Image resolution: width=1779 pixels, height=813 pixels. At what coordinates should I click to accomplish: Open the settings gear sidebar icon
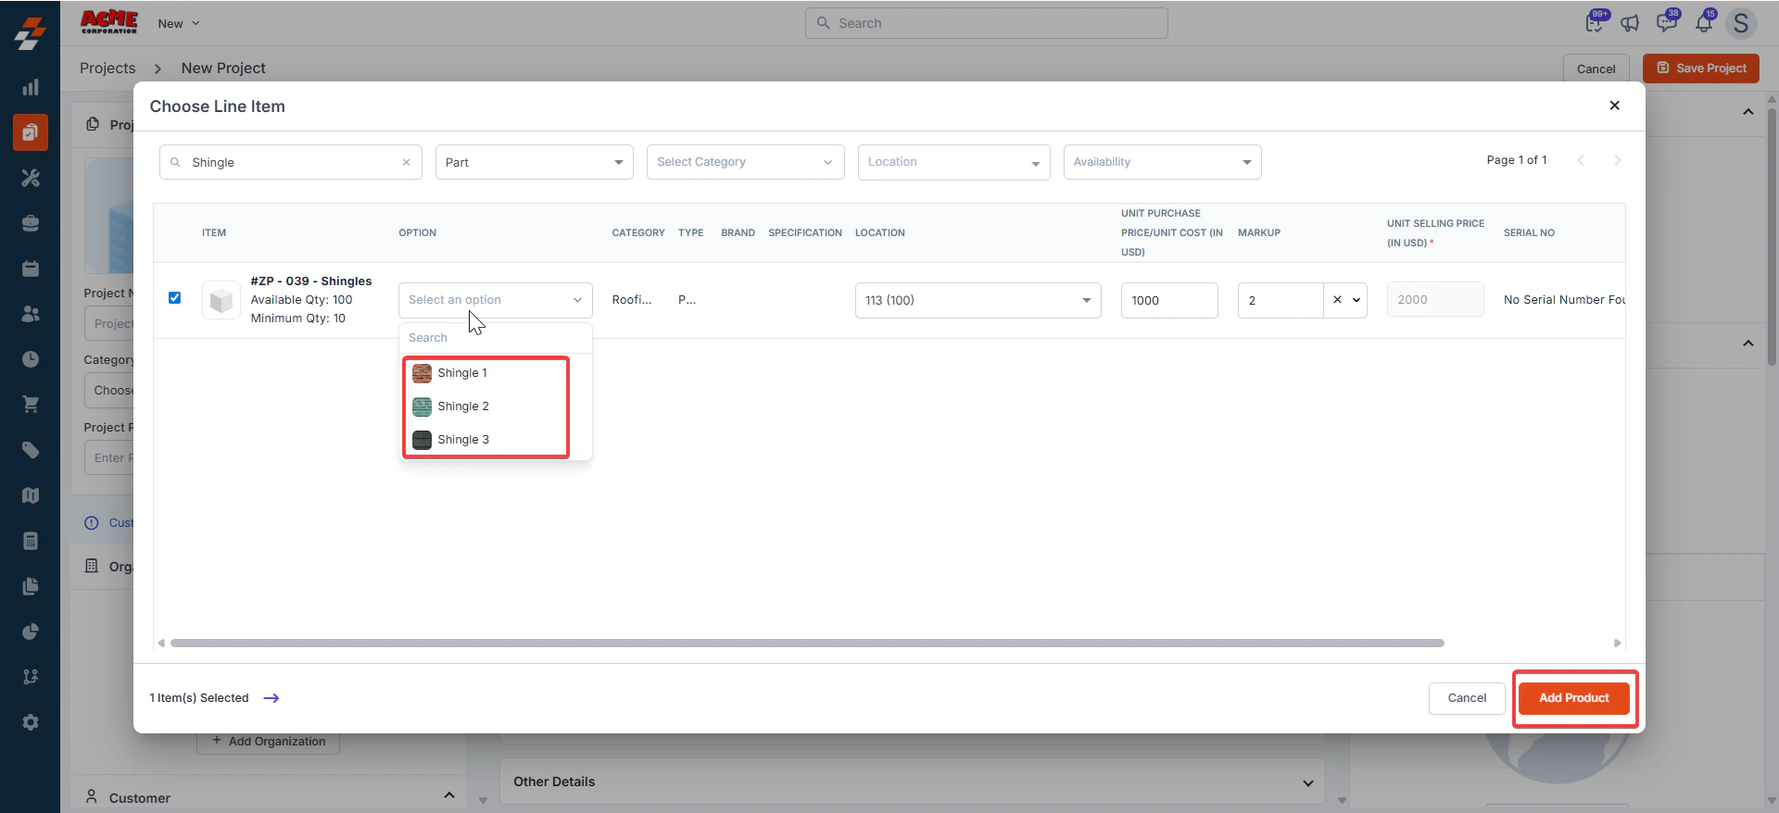pyautogui.click(x=31, y=722)
